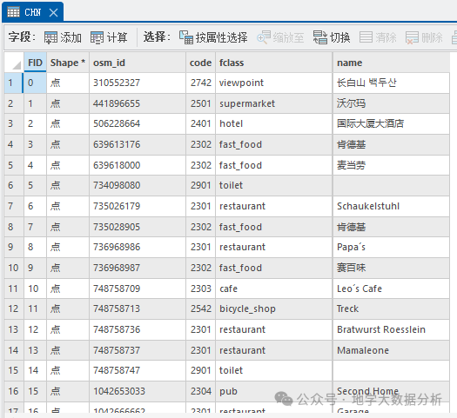Click code cell 2303
Viewport: 457px width, 418px height.
point(200,289)
